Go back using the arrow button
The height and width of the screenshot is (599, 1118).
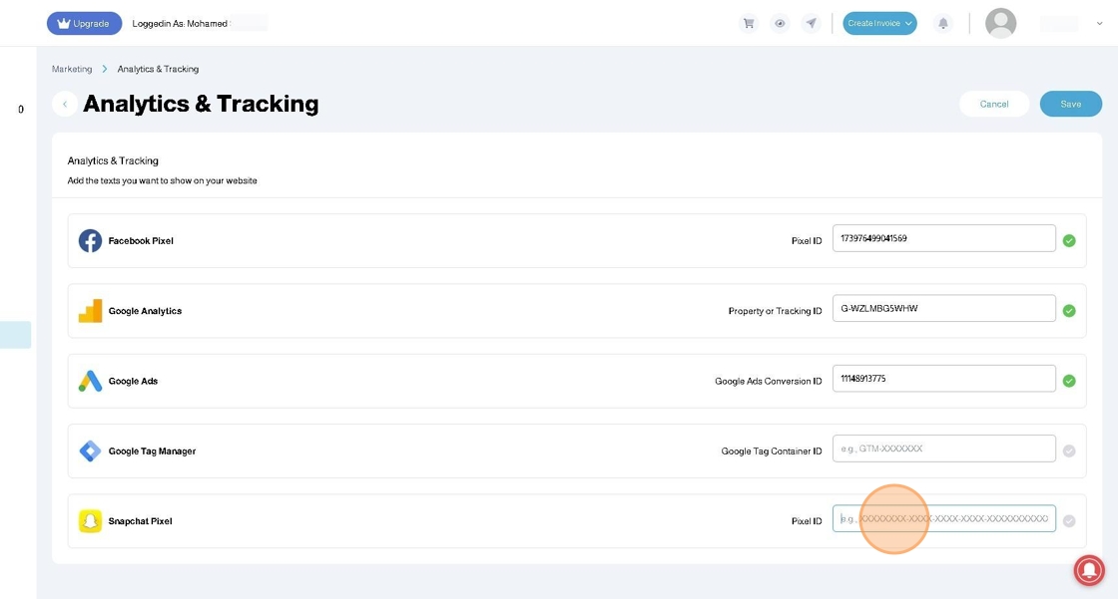[65, 104]
